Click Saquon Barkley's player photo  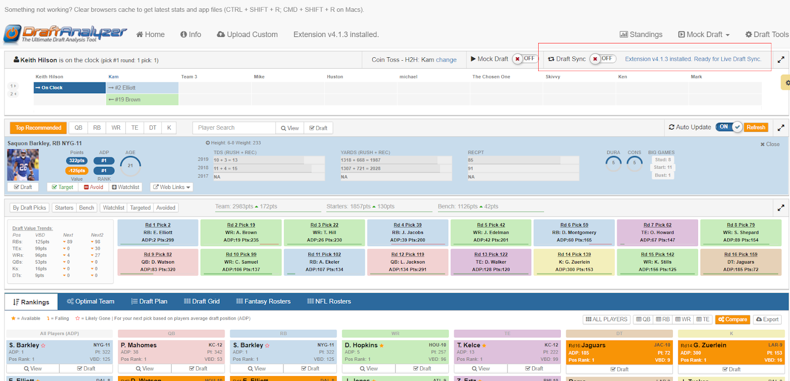tap(23, 165)
